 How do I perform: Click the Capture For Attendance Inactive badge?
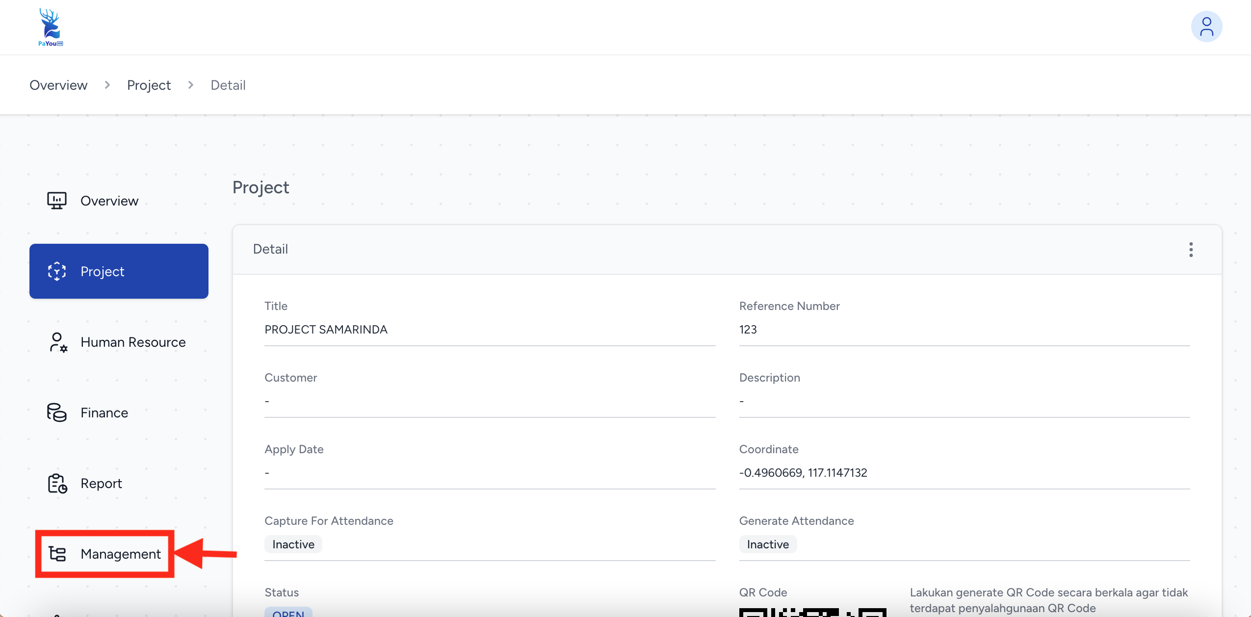[x=293, y=544]
